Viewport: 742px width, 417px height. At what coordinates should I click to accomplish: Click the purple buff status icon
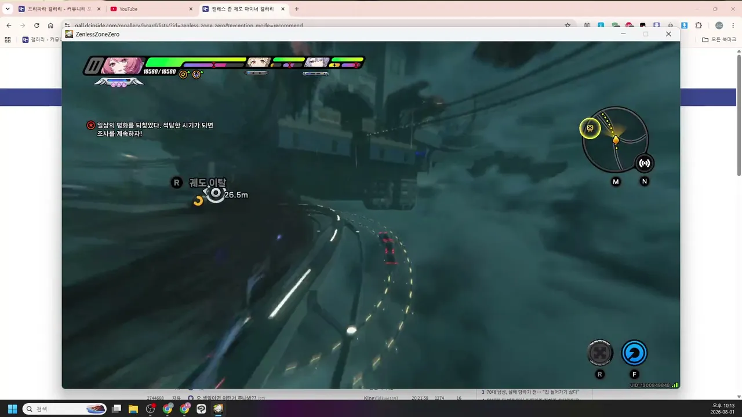pyautogui.click(x=196, y=74)
